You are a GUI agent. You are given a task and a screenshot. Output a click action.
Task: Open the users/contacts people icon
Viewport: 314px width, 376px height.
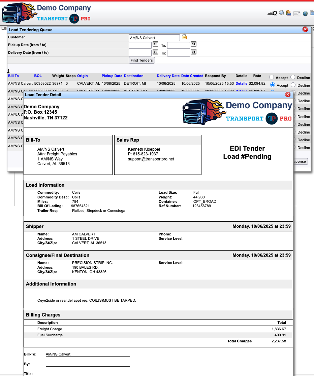288,13
